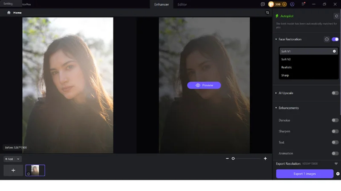This screenshot has height=191, width=341.
Task: Click the + Add button
Action: (9, 159)
